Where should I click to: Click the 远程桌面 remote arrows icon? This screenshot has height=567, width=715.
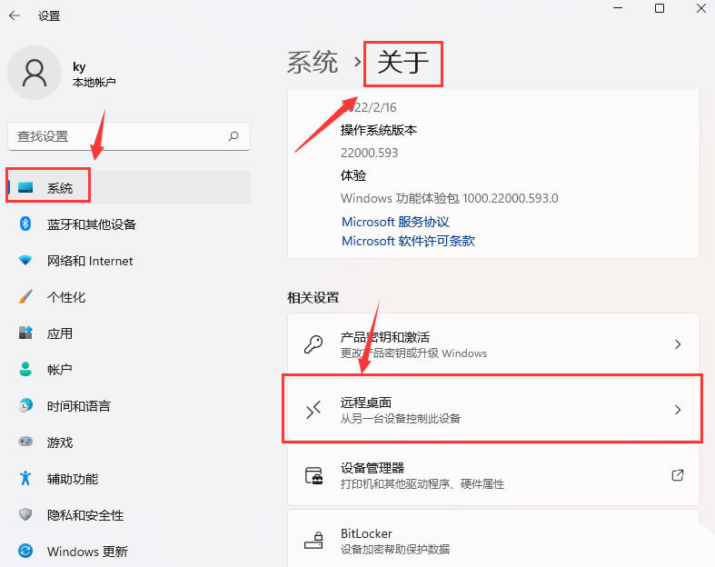point(313,410)
